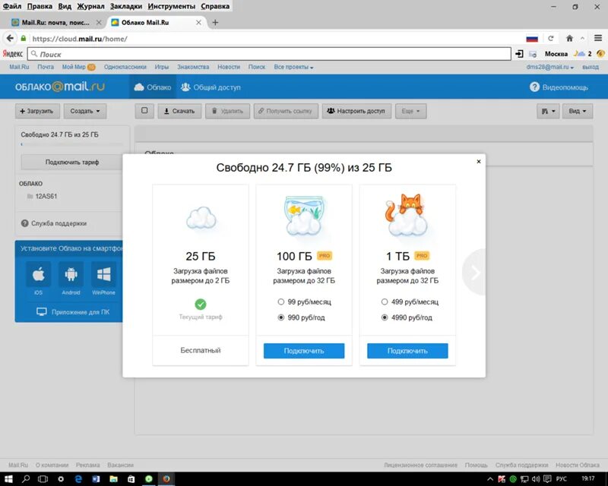
Task: Click the Скачать download button
Action: point(179,111)
